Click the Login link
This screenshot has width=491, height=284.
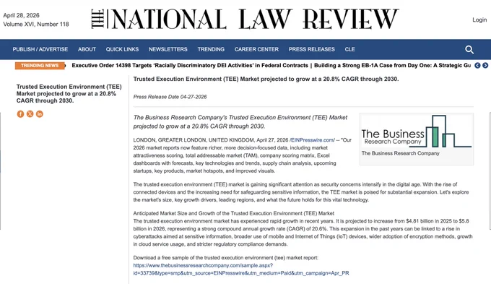[479, 20]
